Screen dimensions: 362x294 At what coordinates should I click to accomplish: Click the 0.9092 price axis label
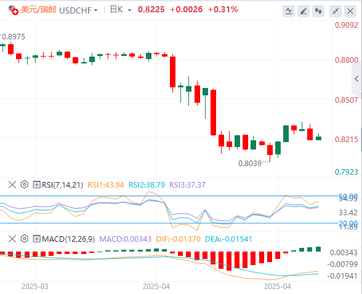347,25
